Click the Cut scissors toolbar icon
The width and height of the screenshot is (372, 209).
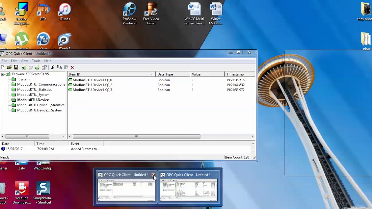point(53,67)
